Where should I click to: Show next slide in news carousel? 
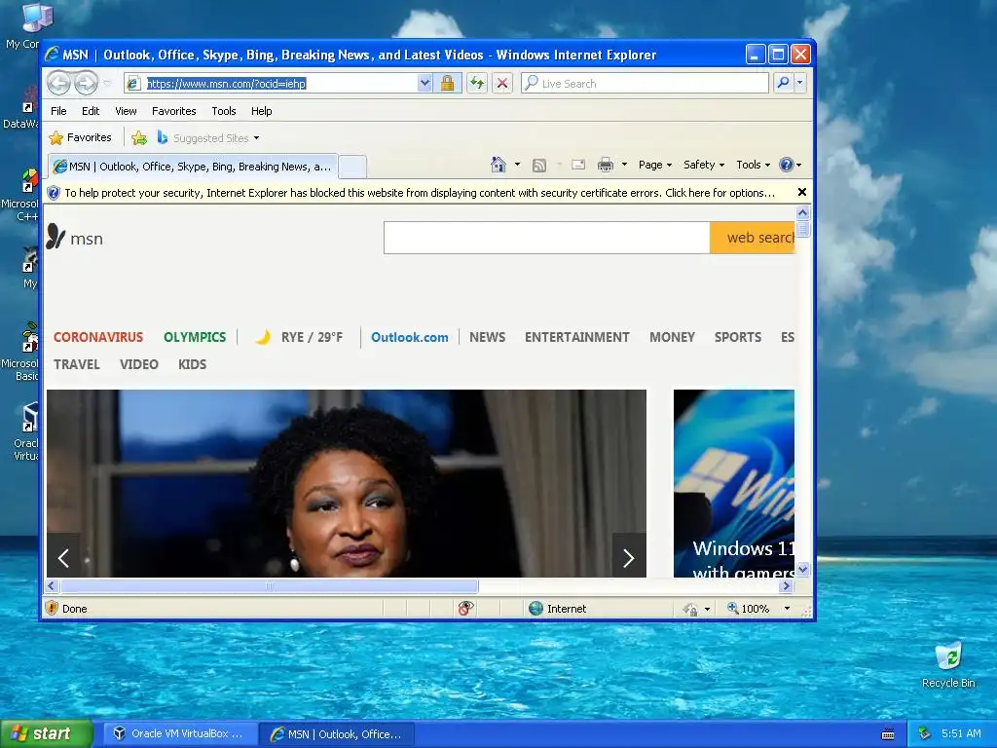coord(629,558)
